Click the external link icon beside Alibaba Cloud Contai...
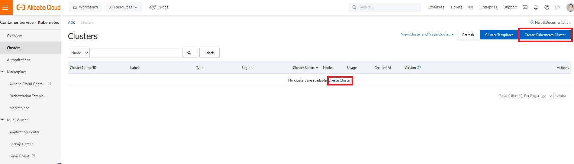This screenshot has width=574, height=164. click(x=50, y=84)
